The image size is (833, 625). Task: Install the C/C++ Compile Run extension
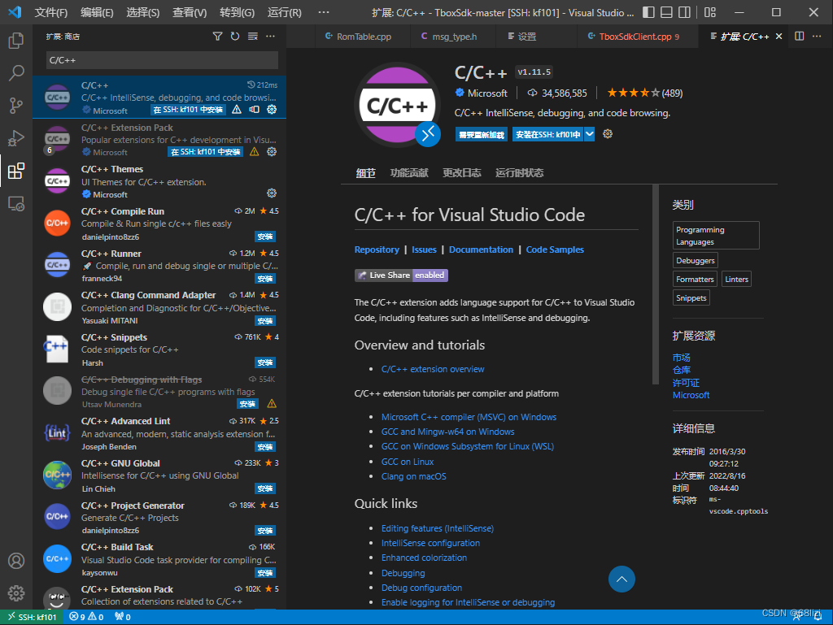[265, 237]
